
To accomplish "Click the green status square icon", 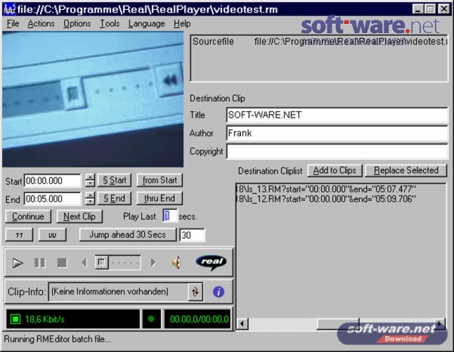I will 15,319.
